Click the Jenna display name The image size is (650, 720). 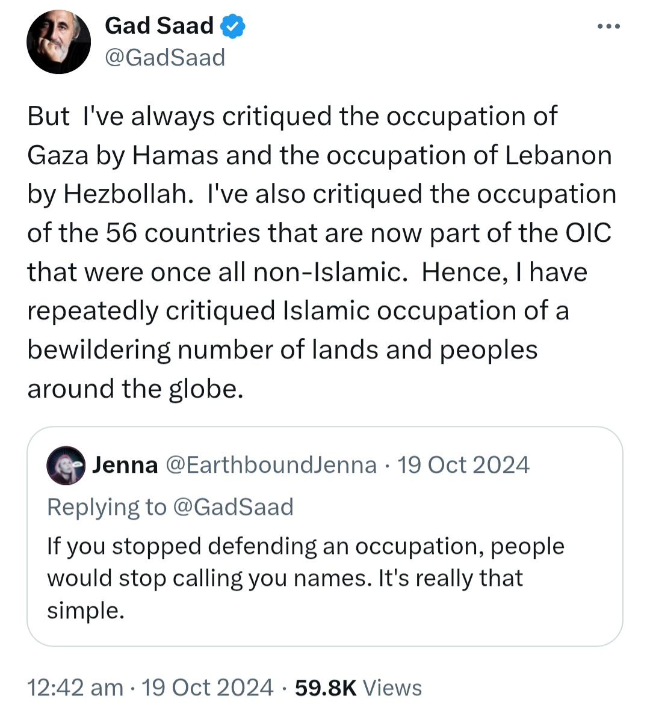[x=125, y=465]
